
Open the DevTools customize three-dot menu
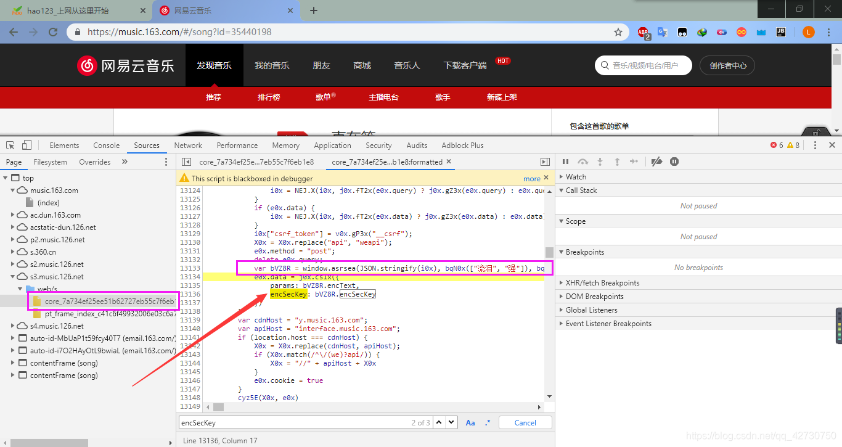click(x=815, y=146)
